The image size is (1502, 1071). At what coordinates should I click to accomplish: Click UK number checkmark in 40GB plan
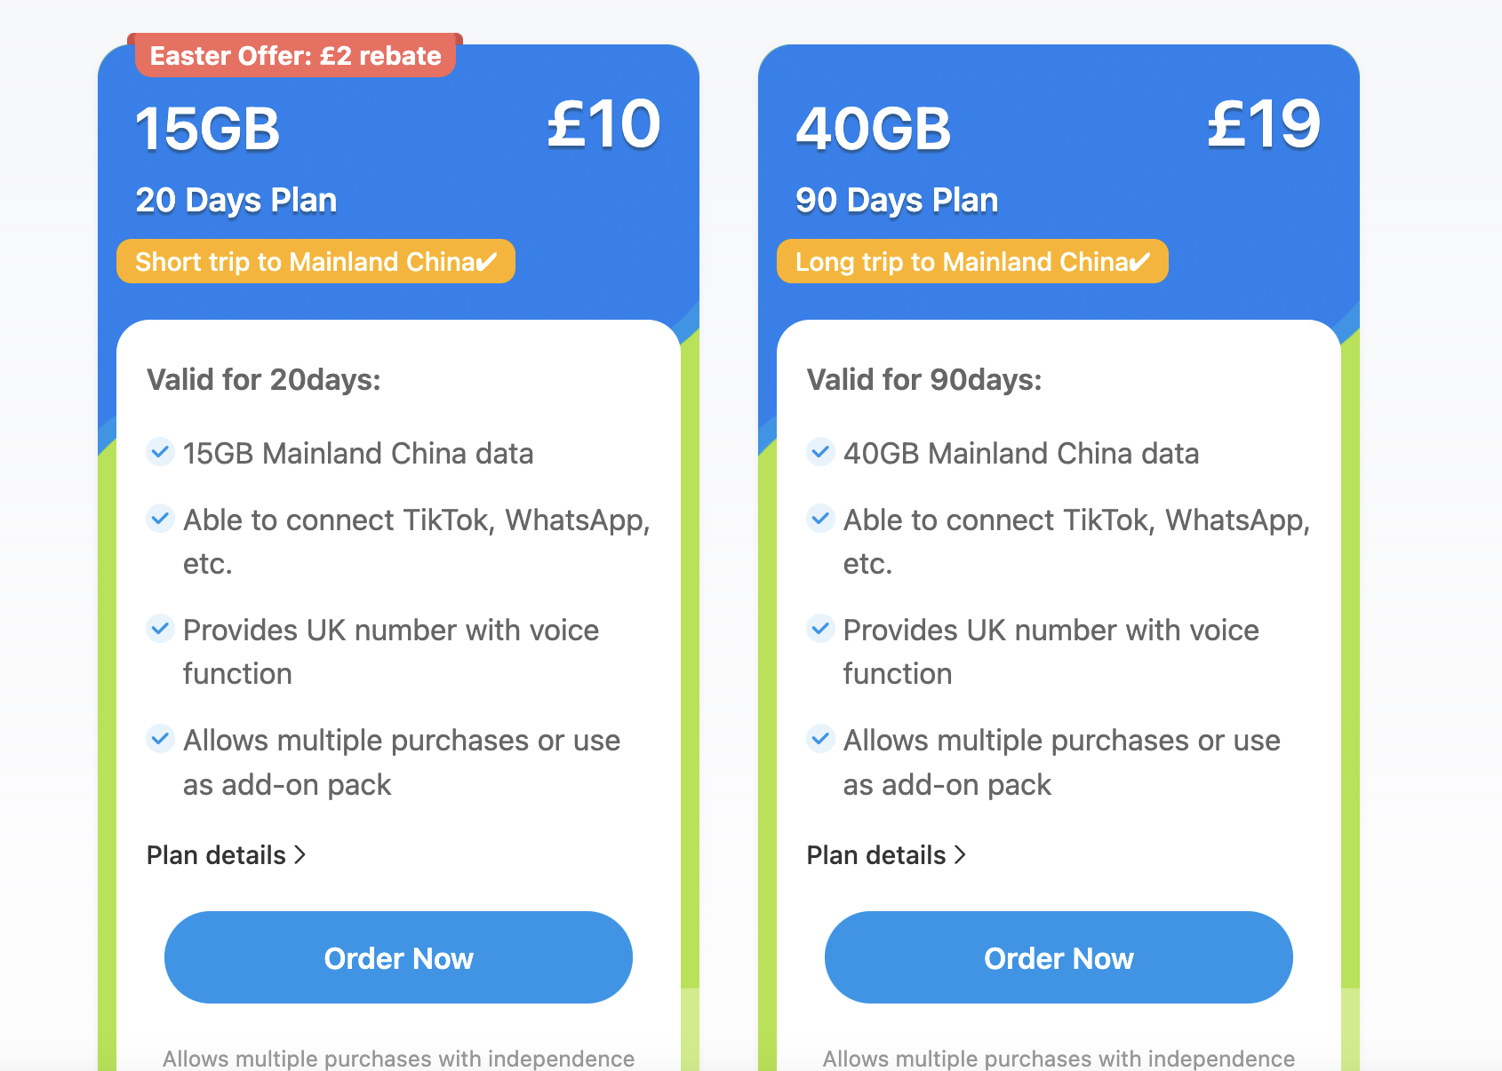point(820,629)
